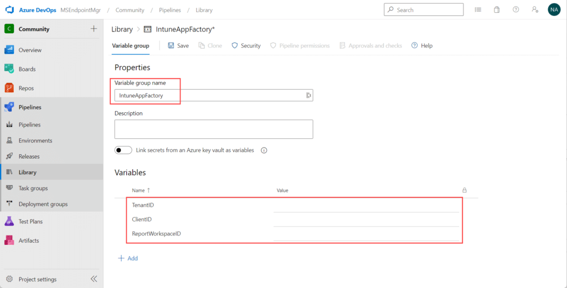Click the info icon beside key vault toggle
Viewport: 567px width, 288px height.
tap(264, 150)
